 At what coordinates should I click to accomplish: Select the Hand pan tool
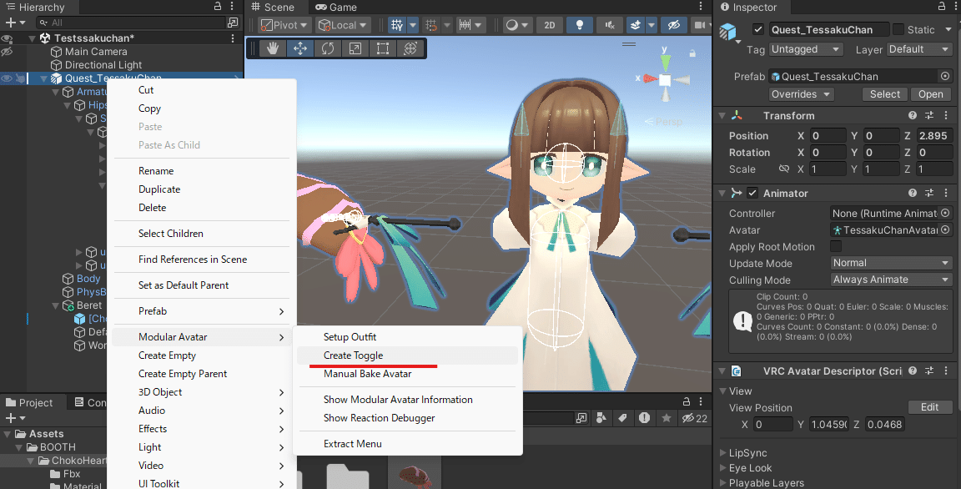pos(273,48)
